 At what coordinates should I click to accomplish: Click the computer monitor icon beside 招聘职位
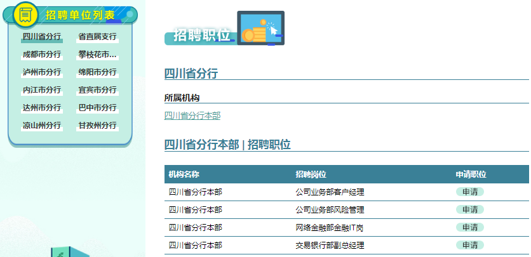[260, 29]
